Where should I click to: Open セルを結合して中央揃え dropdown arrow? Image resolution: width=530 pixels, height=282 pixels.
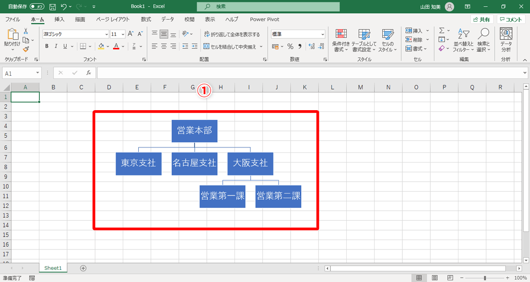tap(261, 46)
